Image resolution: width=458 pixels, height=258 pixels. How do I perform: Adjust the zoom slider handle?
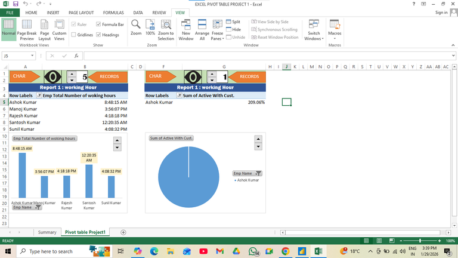click(420, 241)
